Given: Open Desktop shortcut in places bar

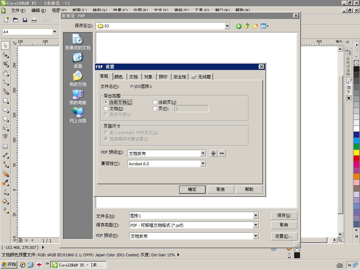Looking at the screenshot, I should [x=78, y=60].
